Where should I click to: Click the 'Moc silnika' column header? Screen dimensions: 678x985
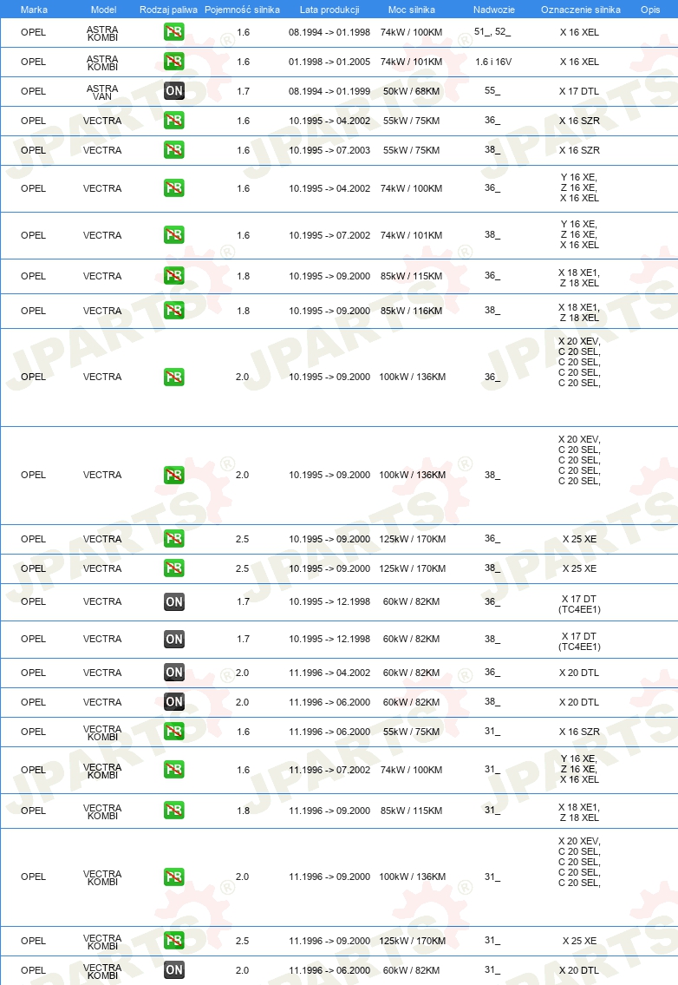tap(411, 10)
